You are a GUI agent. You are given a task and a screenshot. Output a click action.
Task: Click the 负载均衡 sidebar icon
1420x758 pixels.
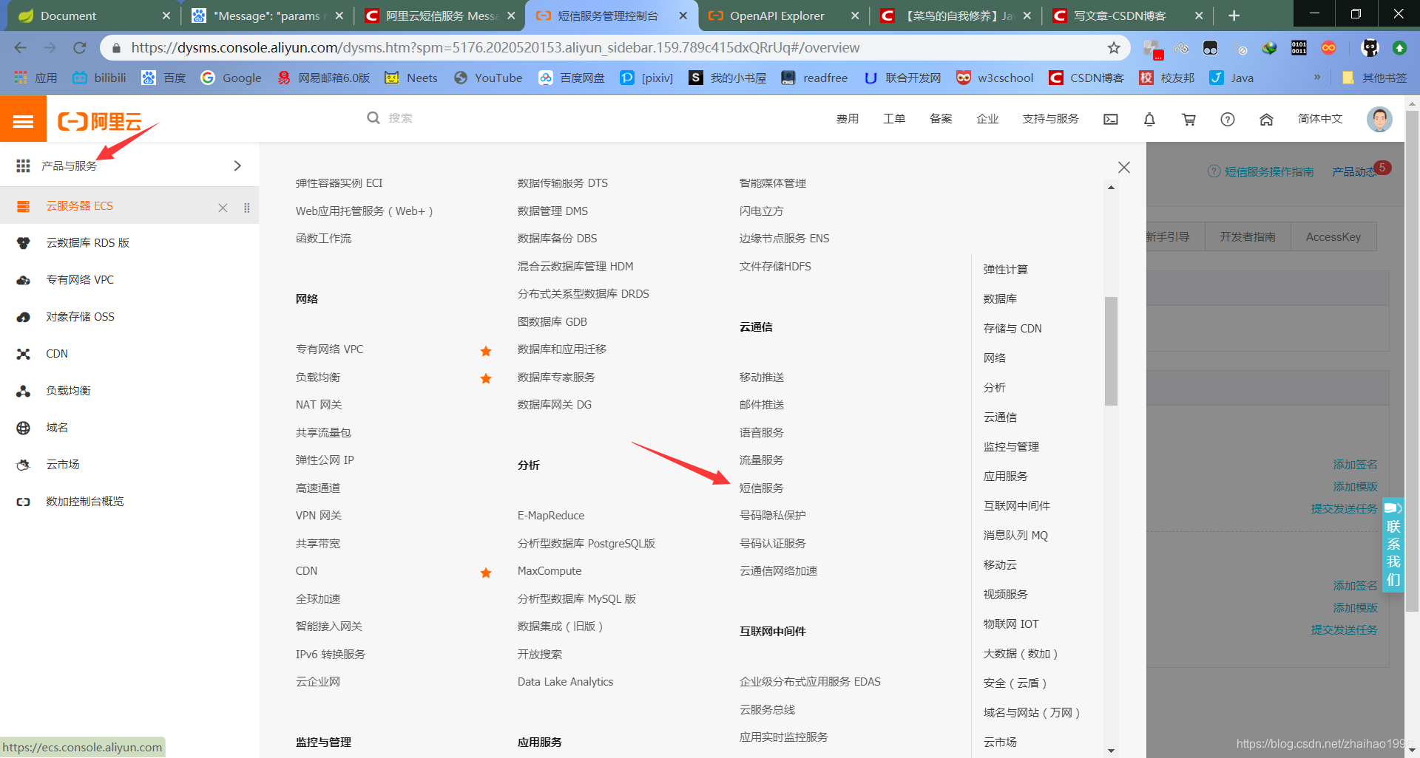click(x=24, y=391)
